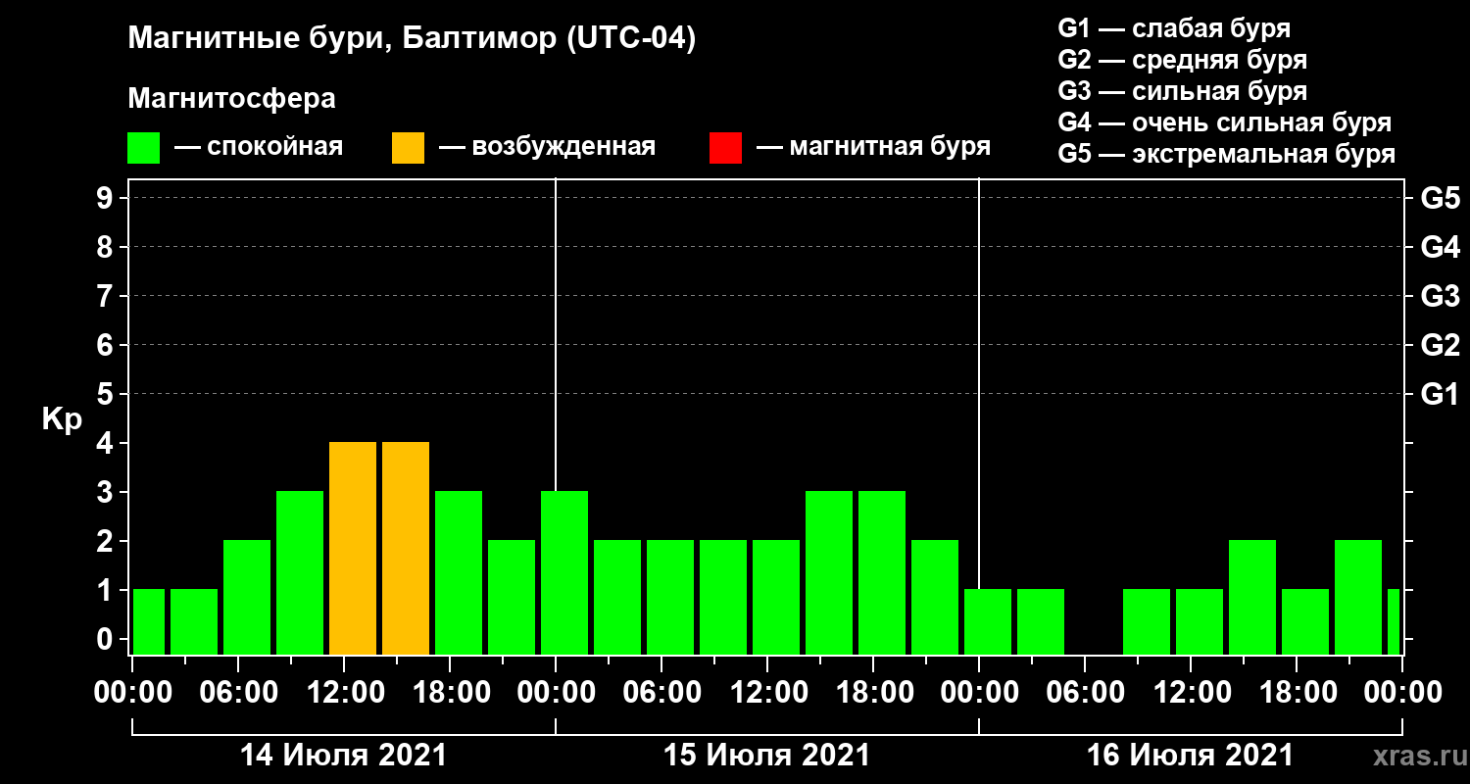Click the '06:00' time label for 15 July
This screenshot has height=784, width=1470.
(661, 693)
